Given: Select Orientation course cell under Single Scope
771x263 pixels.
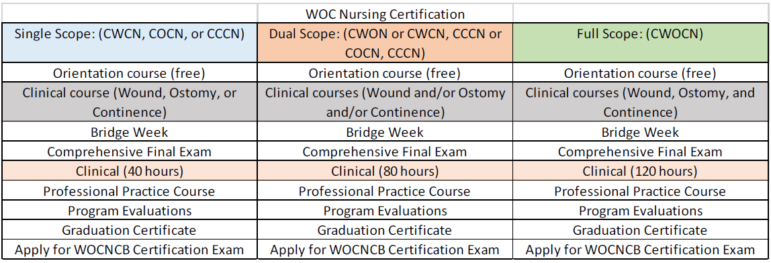Looking at the screenshot, I should (x=130, y=73).
